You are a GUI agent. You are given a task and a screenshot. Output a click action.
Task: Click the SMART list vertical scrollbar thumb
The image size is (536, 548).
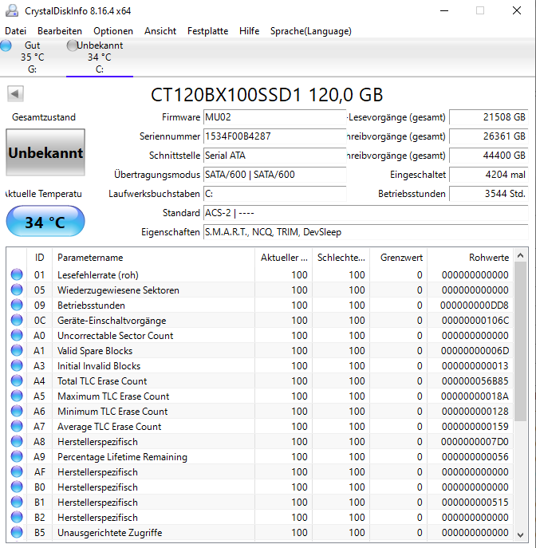point(520,341)
